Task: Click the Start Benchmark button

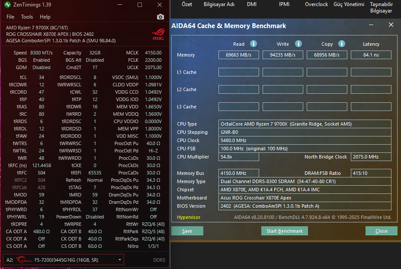Action: pos(284,231)
